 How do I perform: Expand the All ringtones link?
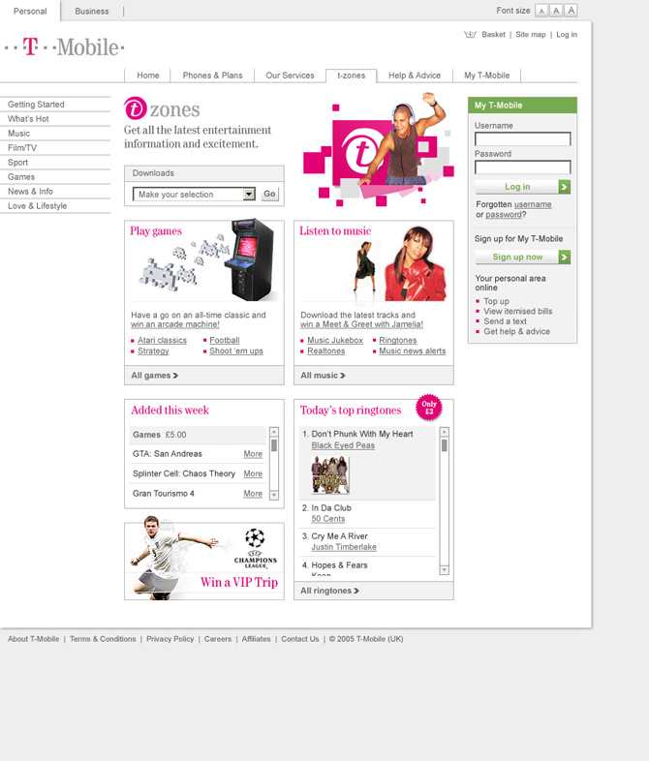tap(329, 591)
